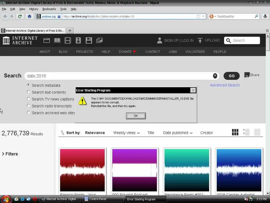Image resolution: width=270 pixels, height=203 pixels.
Task: Open the Wayback Machine web icon
Action: (x=46, y=40)
